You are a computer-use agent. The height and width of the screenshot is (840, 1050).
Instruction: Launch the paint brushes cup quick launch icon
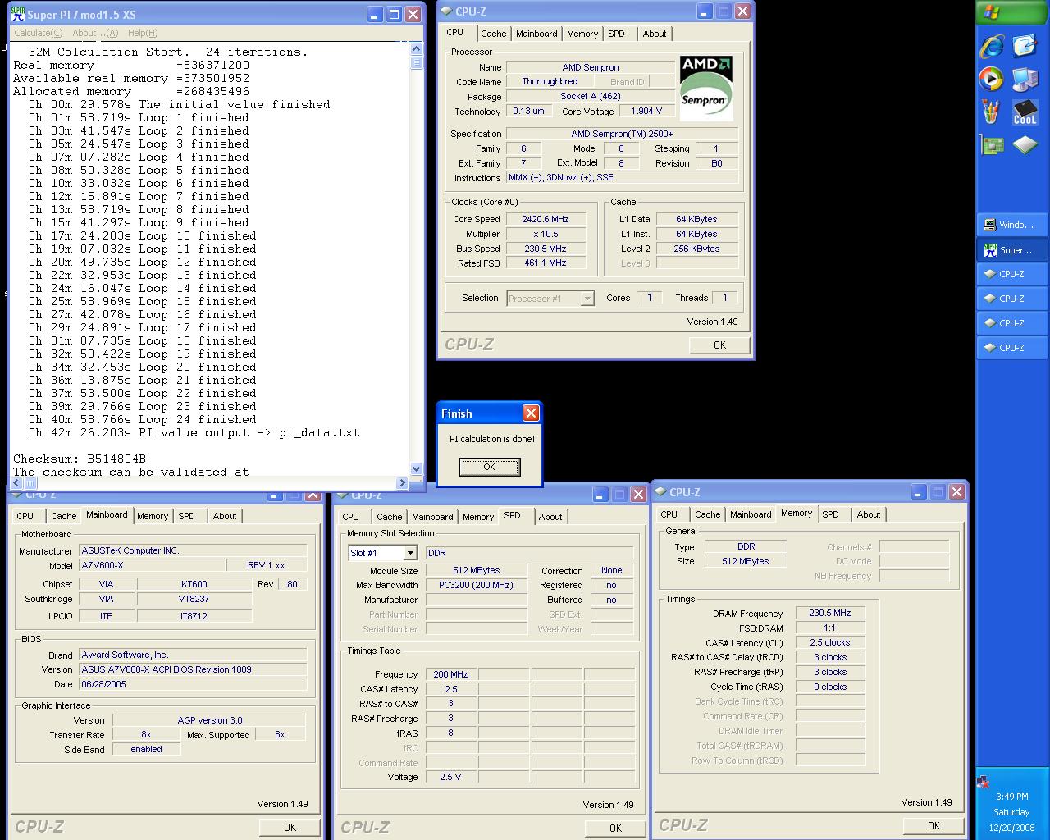point(992,112)
